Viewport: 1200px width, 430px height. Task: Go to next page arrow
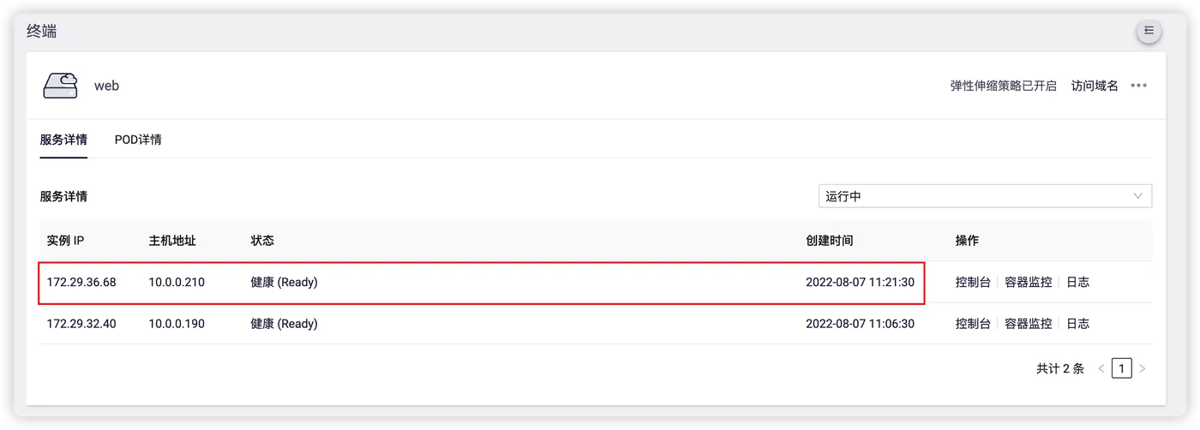coord(1142,368)
